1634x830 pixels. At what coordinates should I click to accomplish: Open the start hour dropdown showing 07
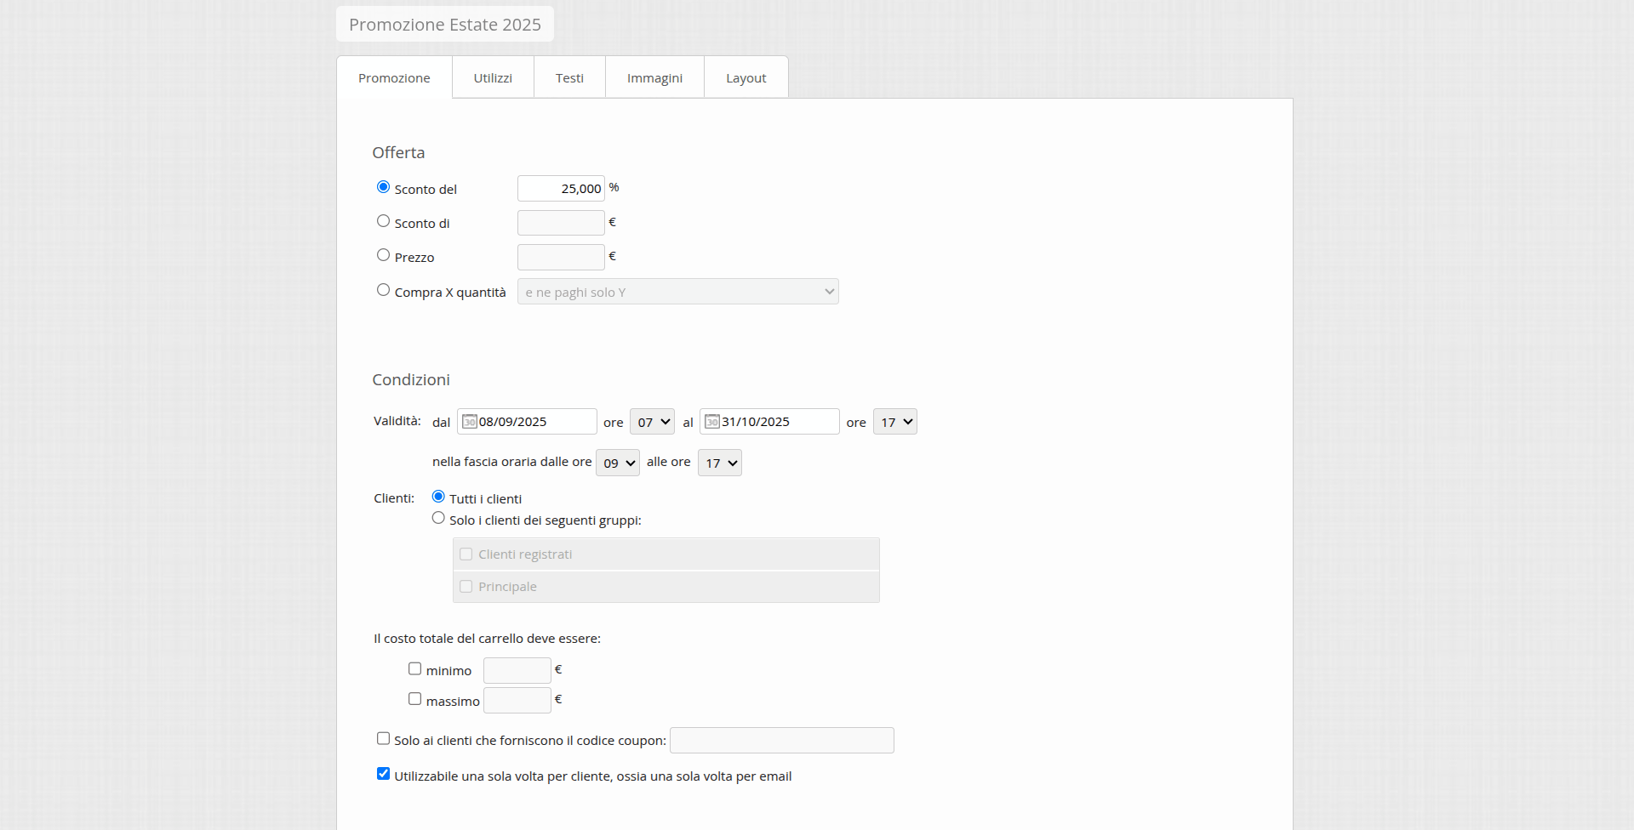tap(652, 422)
